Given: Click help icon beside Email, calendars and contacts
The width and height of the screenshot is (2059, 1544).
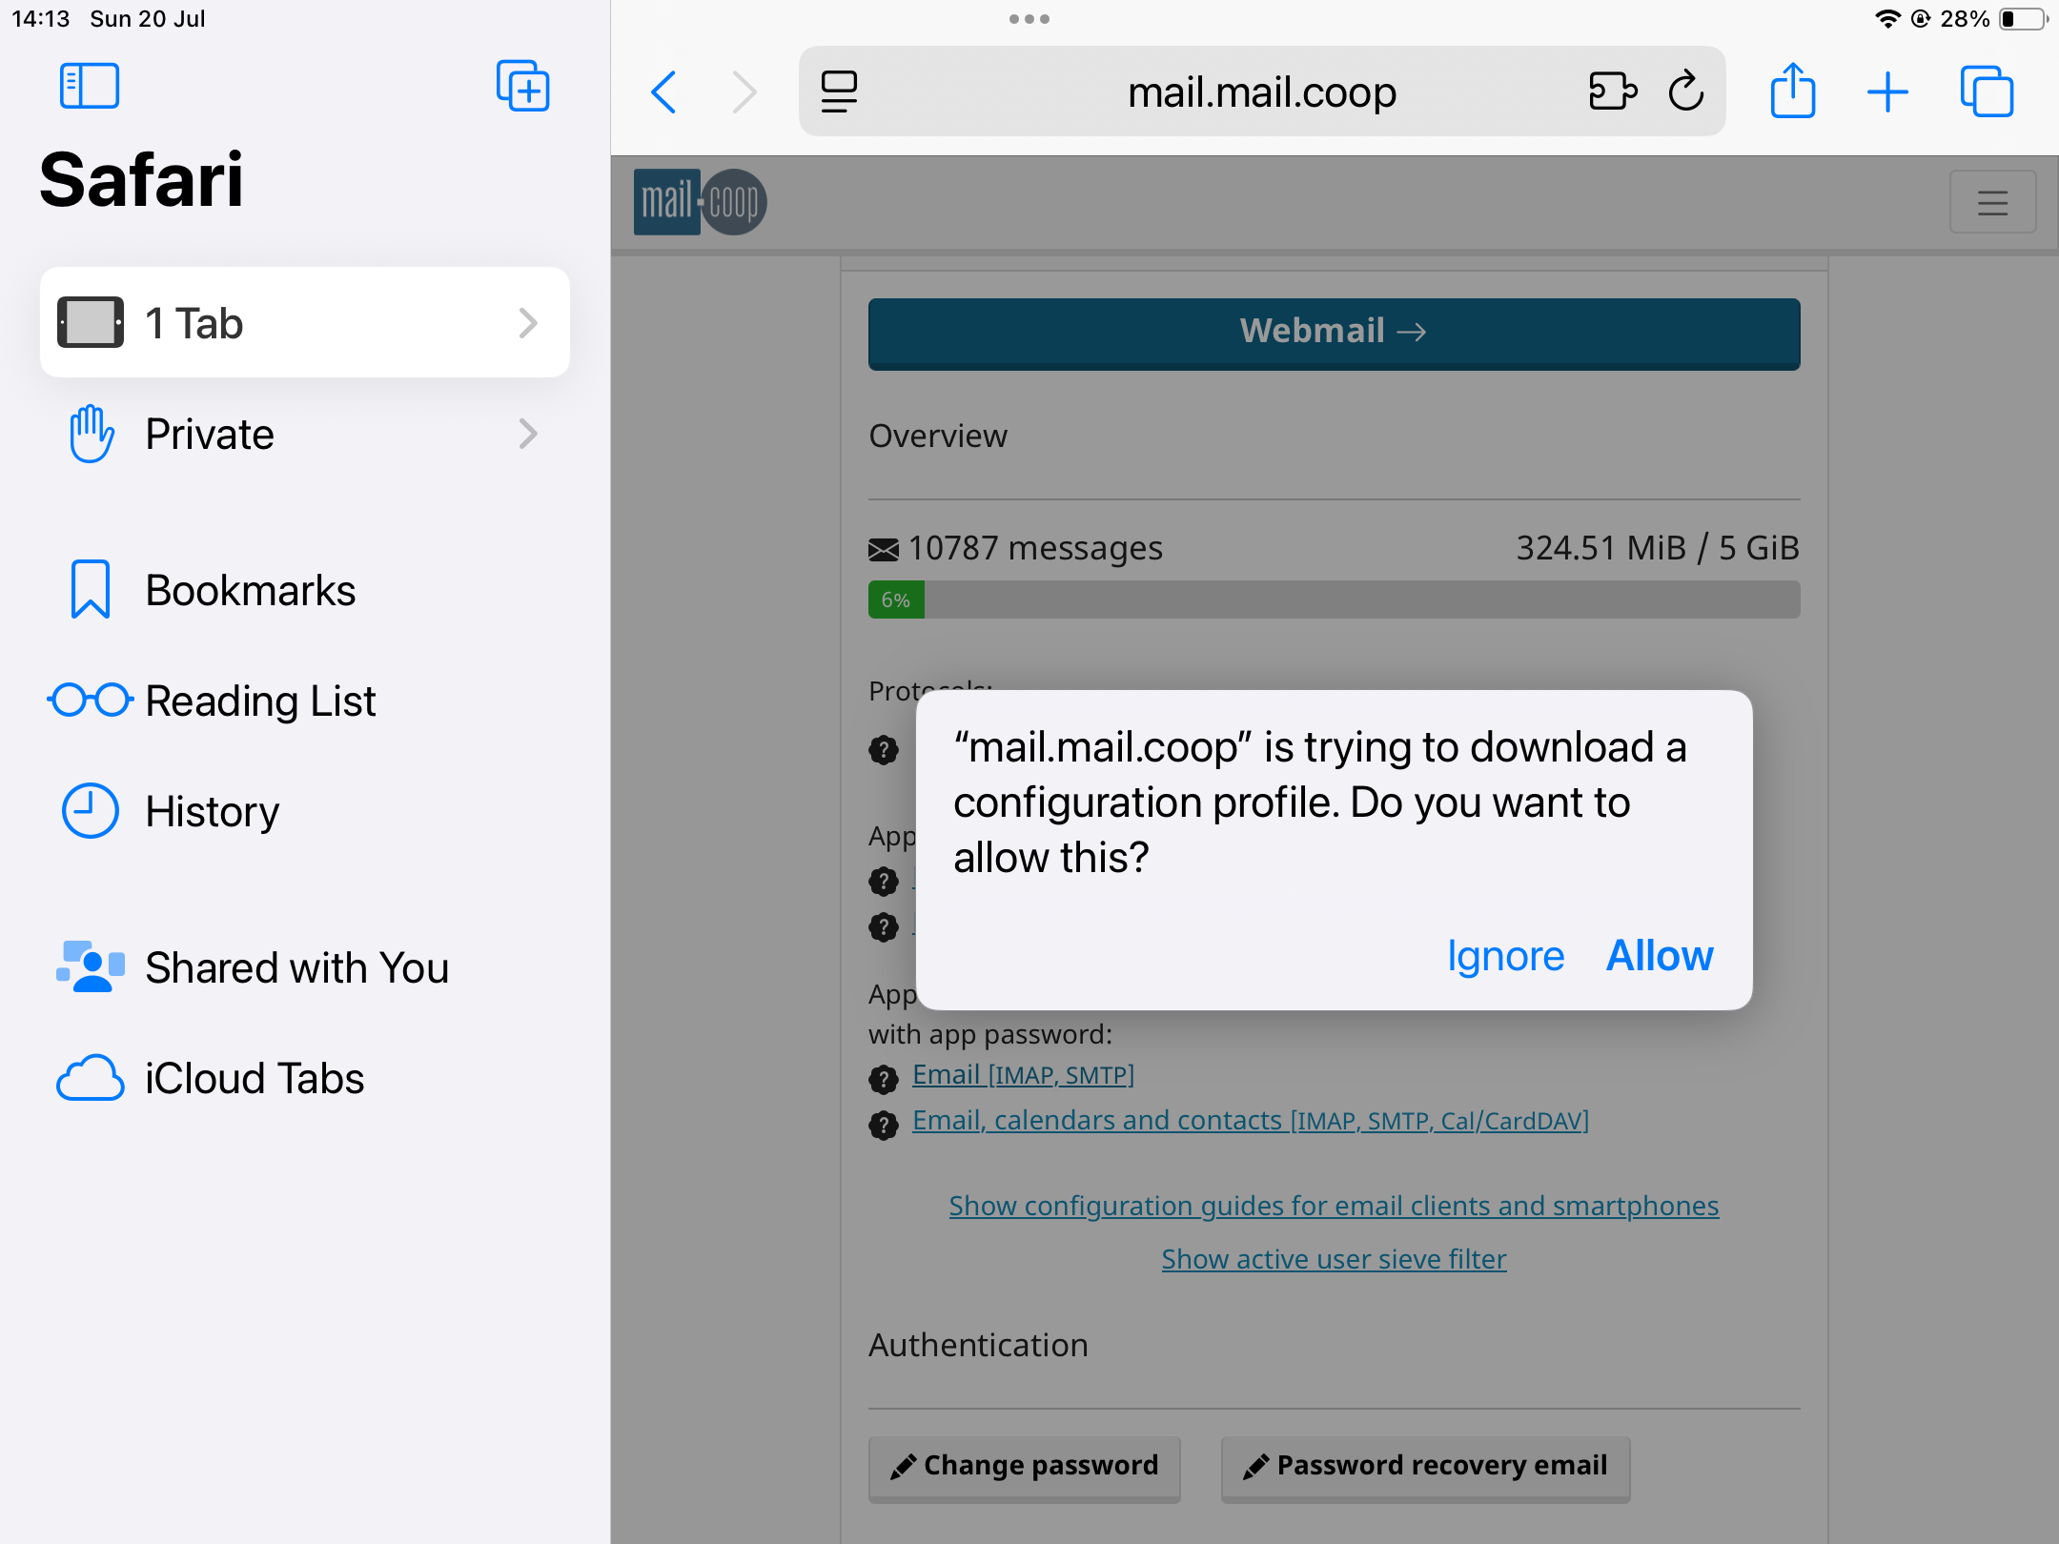Looking at the screenshot, I should (884, 1126).
